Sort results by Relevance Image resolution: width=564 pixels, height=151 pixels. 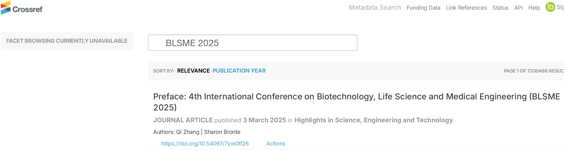click(x=193, y=71)
